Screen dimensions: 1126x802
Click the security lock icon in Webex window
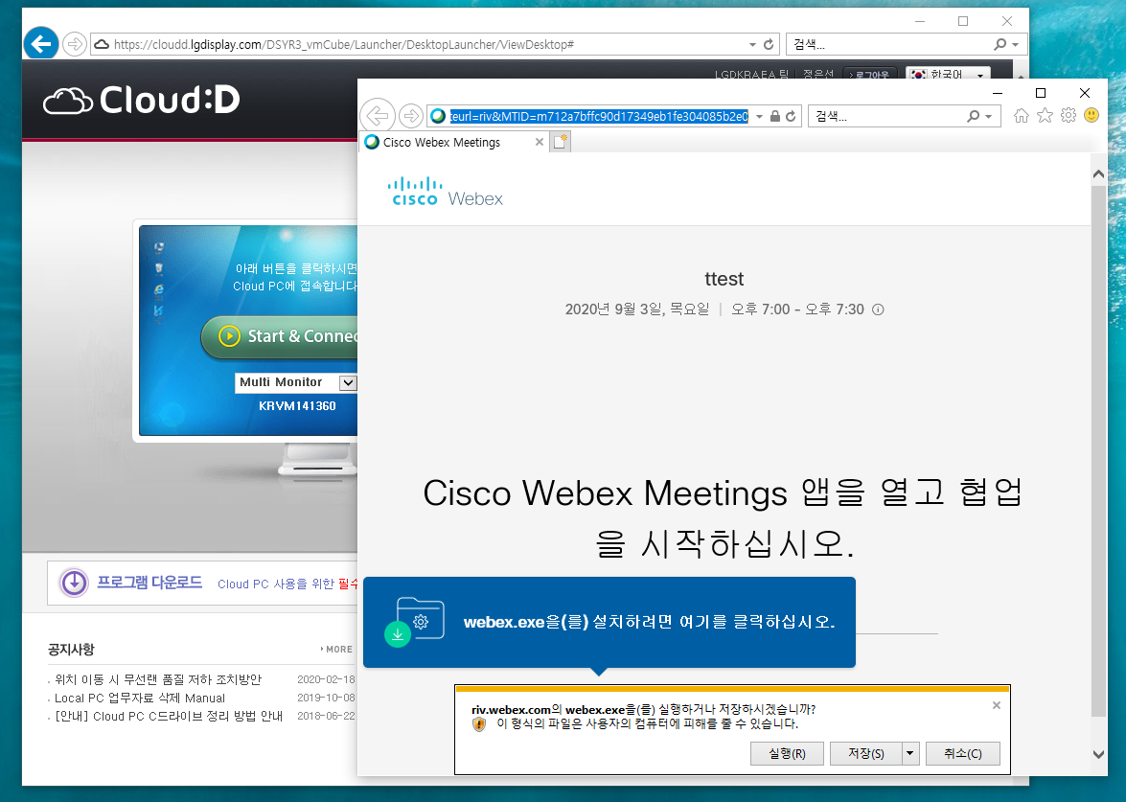coord(775,116)
